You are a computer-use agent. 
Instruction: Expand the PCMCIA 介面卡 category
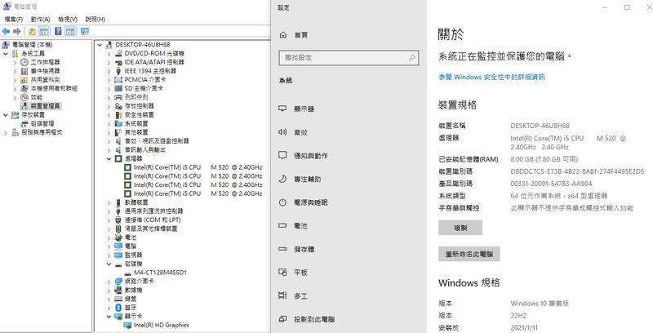pyautogui.click(x=109, y=80)
